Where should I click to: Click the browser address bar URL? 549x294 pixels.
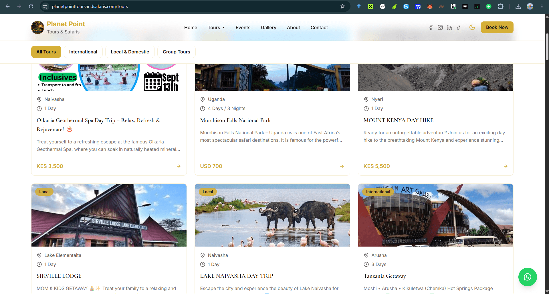point(90,6)
